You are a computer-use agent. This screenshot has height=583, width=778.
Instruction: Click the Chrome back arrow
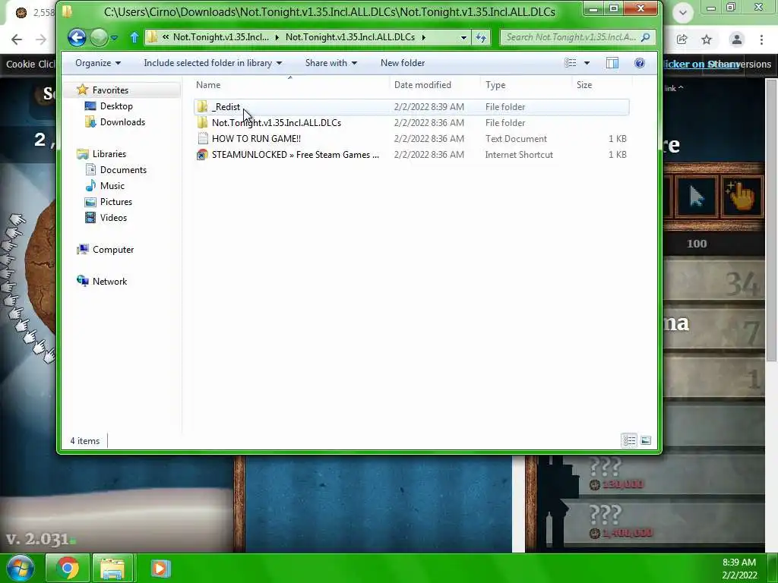[x=17, y=39]
